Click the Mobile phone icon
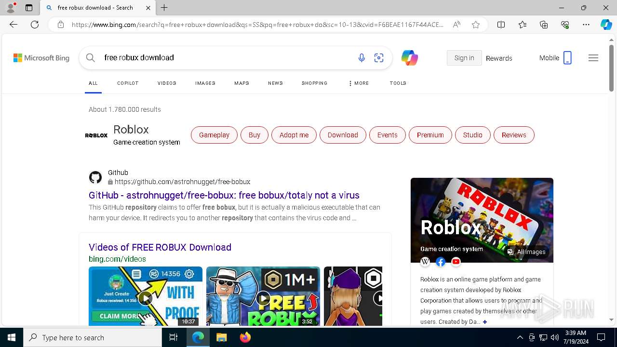Screen dimensions: 617x347 coord(567,58)
